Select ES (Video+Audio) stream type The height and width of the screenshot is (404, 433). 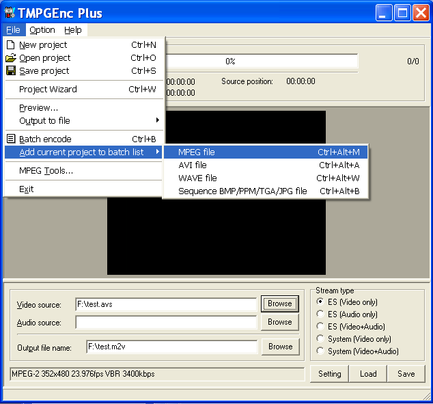[351, 326]
